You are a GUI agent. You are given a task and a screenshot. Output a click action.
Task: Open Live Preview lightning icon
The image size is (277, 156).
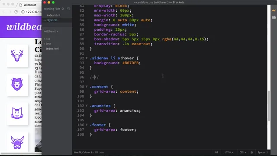[x=274, y=10]
